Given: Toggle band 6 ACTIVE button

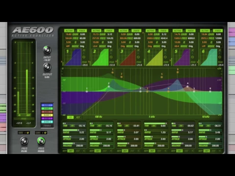Looking at the screenshot, I should 205,31.
